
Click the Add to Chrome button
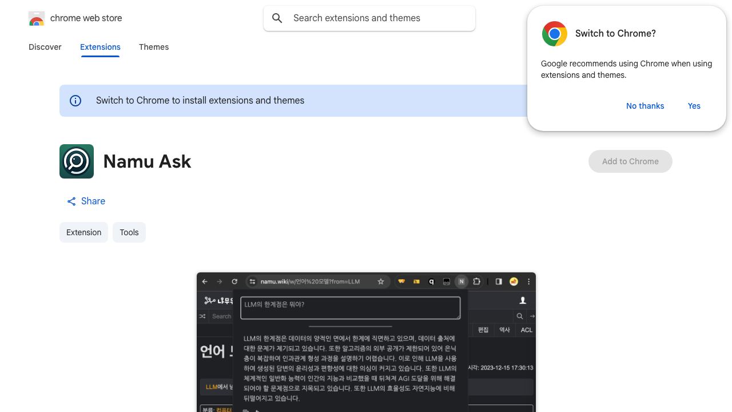coord(630,161)
